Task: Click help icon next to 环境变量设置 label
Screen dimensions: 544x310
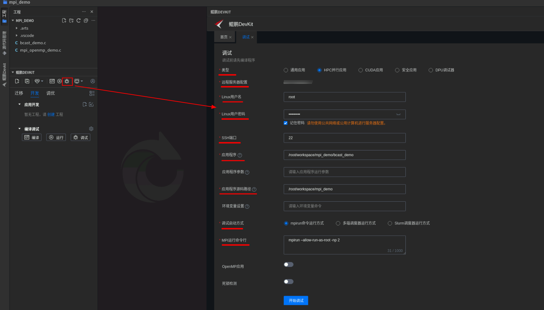Action: tap(247, 206)
